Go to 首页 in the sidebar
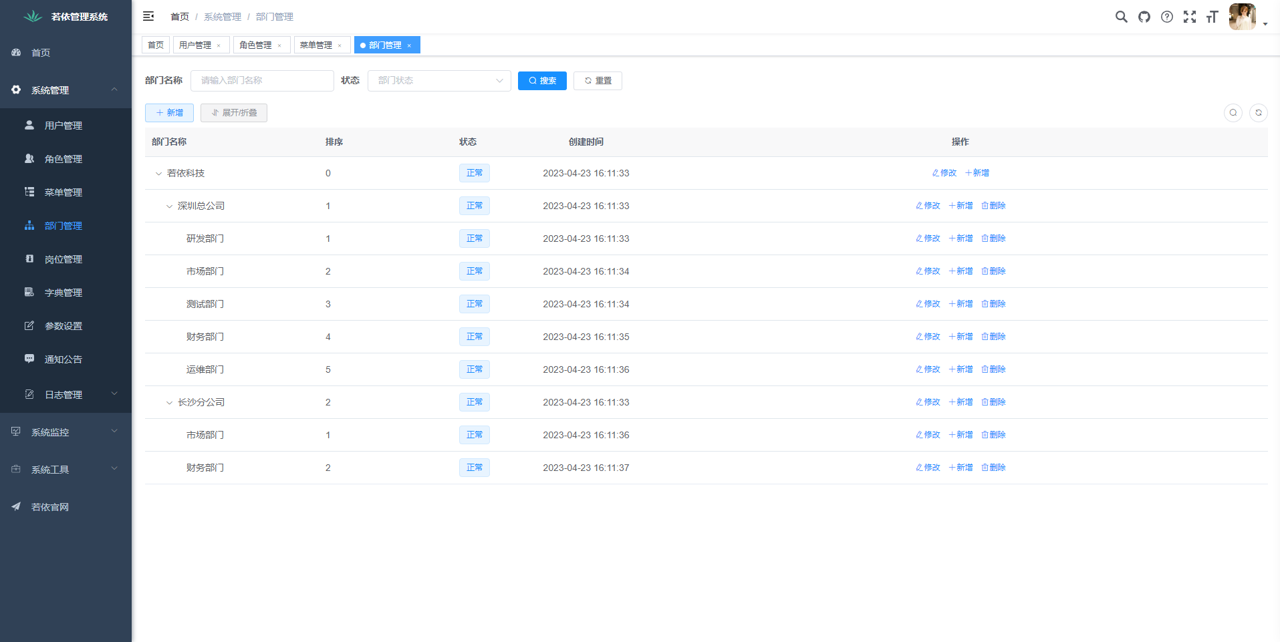This screenshot has height=642, width=1280. point(66,53)
